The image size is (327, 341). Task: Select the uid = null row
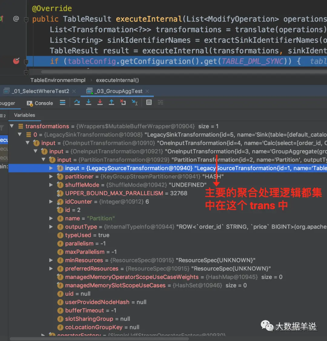coord(167,293)
